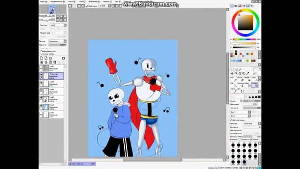Select the highlighted brush size preset
Image resolution: width=300 pixels, height=169 pixels.
pos(244,162)
